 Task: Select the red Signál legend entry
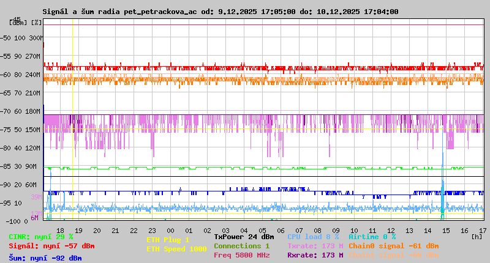(x=51, y=246)
